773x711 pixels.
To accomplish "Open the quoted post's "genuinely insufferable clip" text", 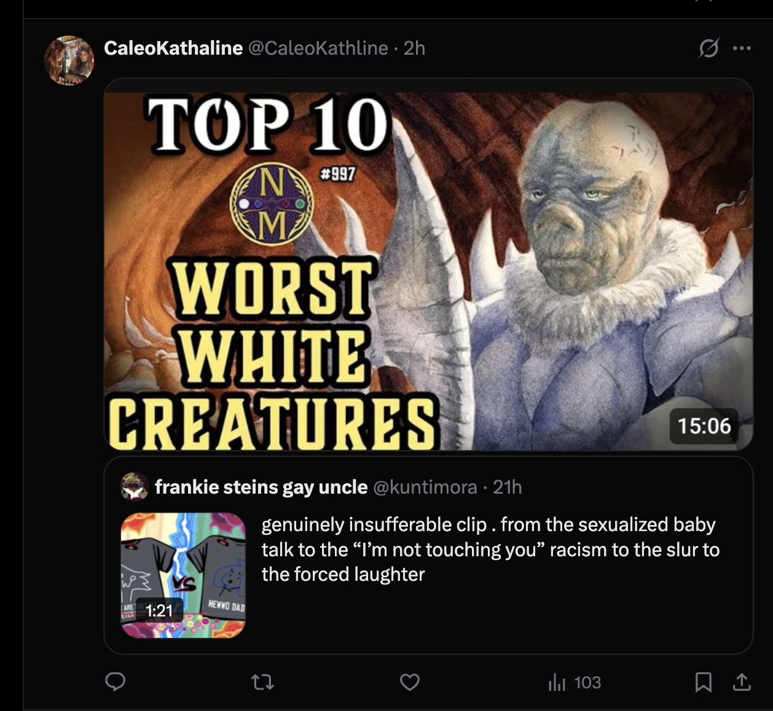I will point(490,550).
